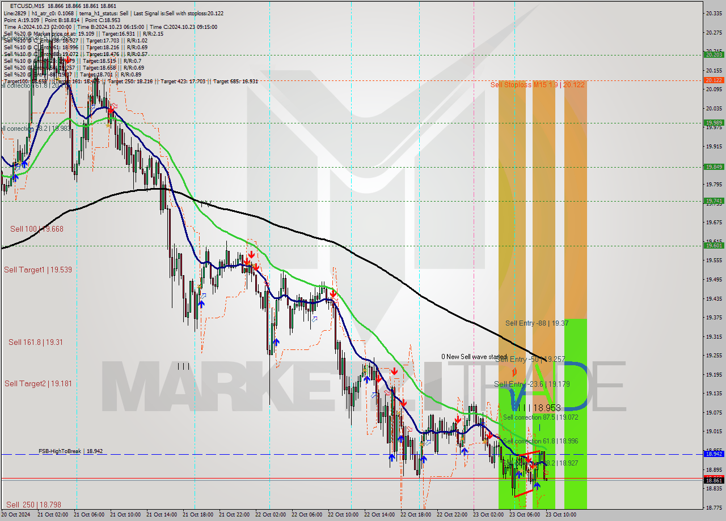726x521 pixels.
Task: Click the 'Sell correction 87.5 | 19.072' label
Action: pyautogui.click(x=541, y=417)
